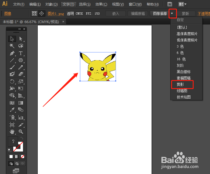The height and width of the screenshot is (174, 210).
Task: Click the 嵌入 button
Action: coord(116,14)
